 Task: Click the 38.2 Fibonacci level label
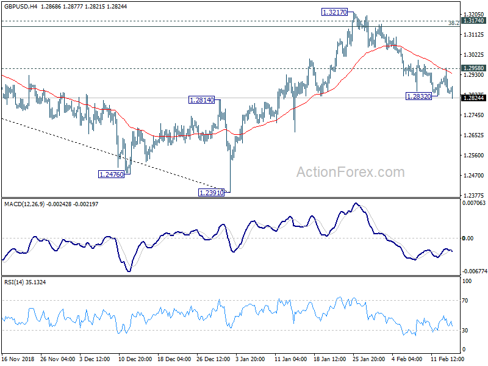click(x=453, y=23)
